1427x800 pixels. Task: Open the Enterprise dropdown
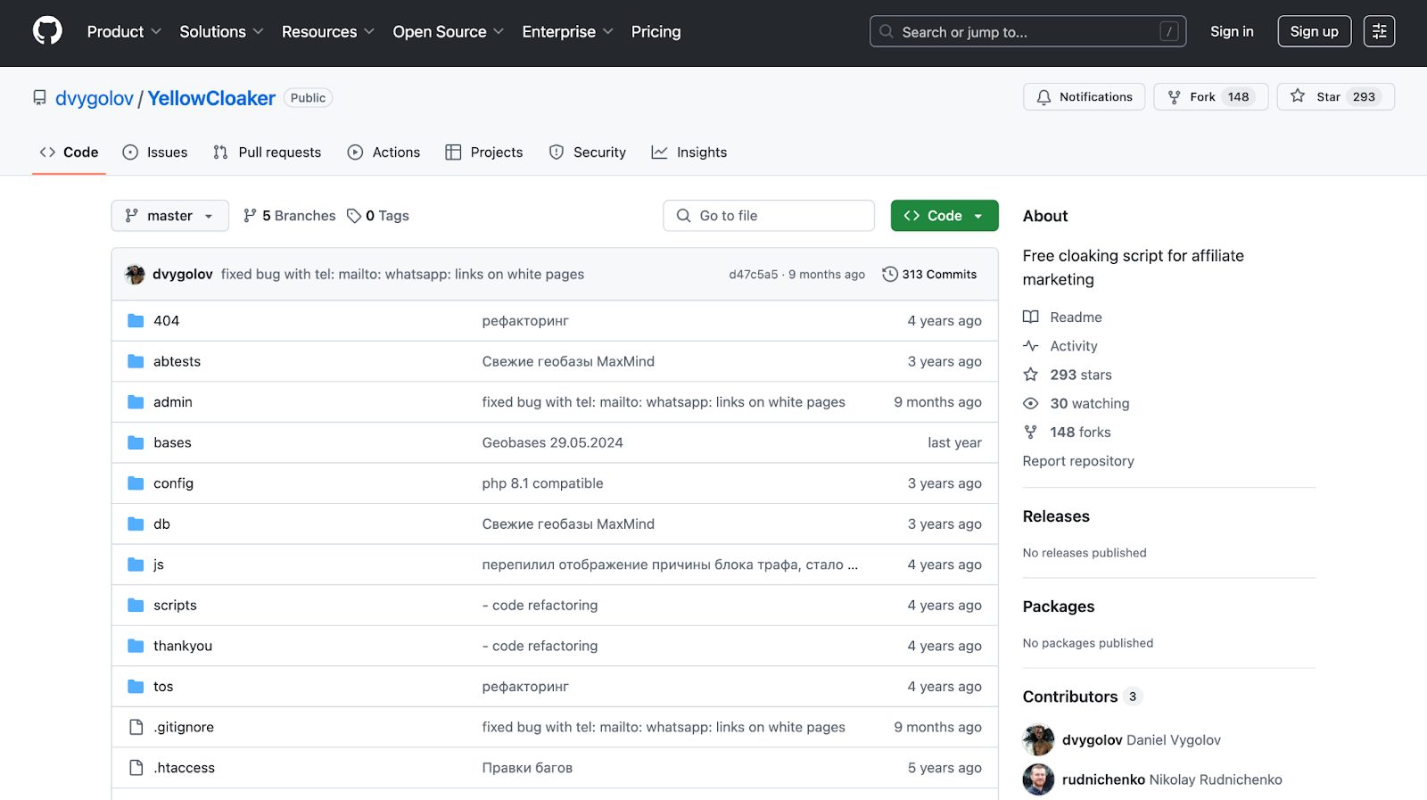(567, 31)
